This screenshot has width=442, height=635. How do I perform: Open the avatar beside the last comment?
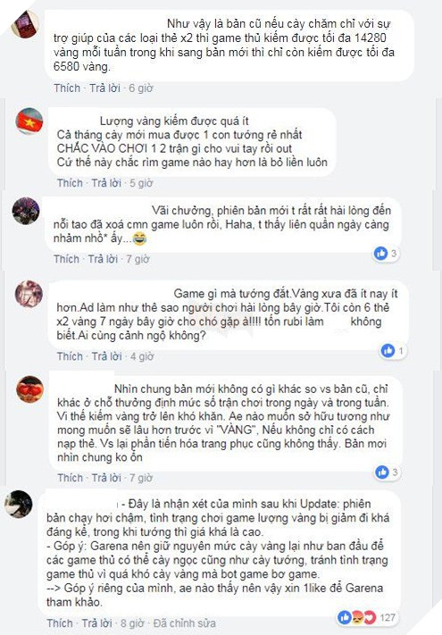[x=18, y=505]
